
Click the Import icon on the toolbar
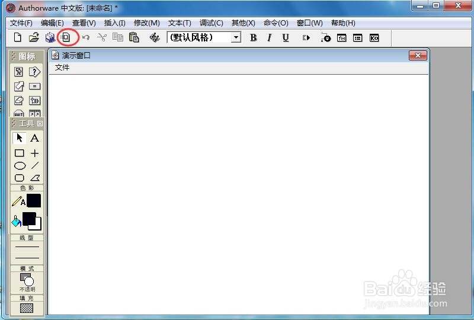click(66, 37)
